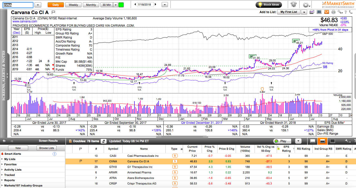
Task: Open the date options dropdown
Action: pos(165,5)
